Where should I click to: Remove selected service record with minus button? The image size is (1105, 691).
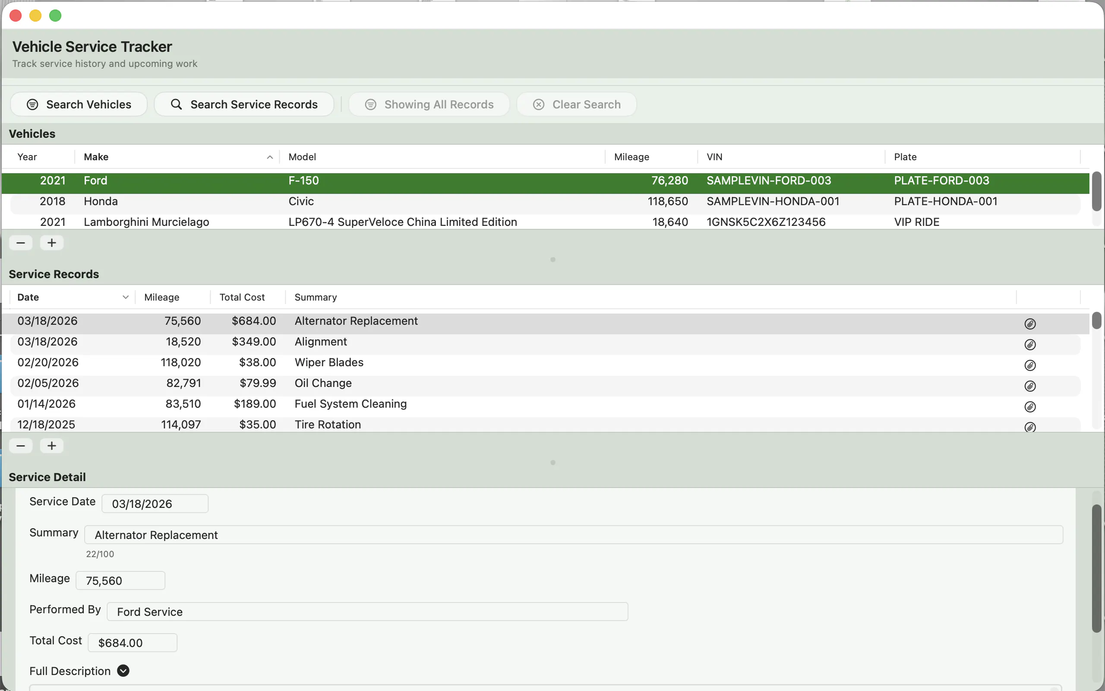coord(21,446)
